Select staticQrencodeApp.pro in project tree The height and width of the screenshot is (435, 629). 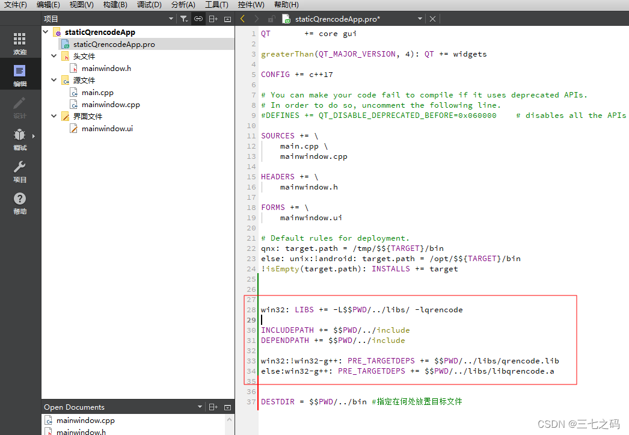tap(114, 44)
